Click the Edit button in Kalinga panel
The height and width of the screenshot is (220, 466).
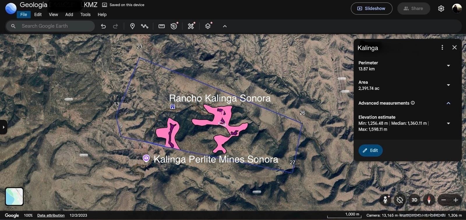370,151
